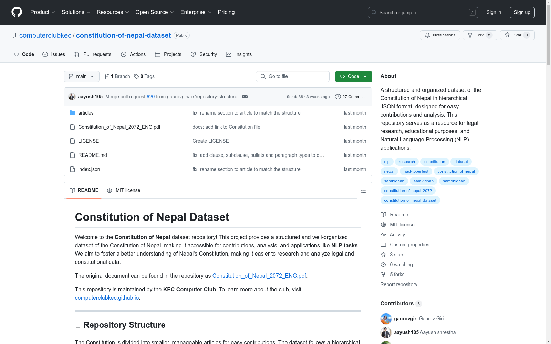Click Report repository link

click(399, 284)
